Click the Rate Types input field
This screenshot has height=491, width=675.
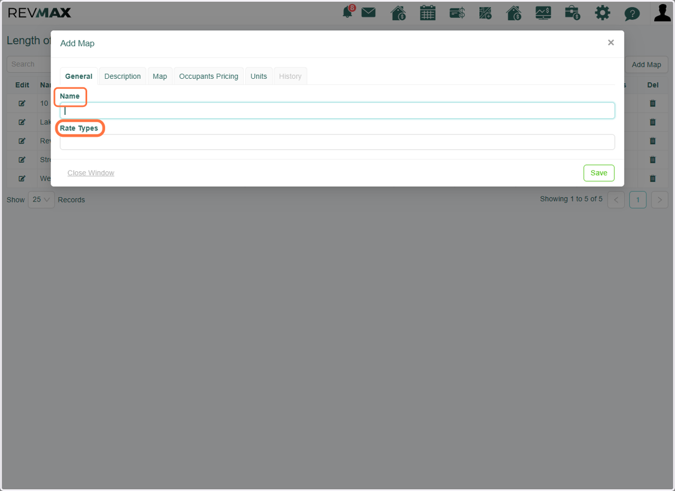337,142
